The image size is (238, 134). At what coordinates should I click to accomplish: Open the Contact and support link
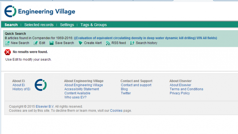136,85
